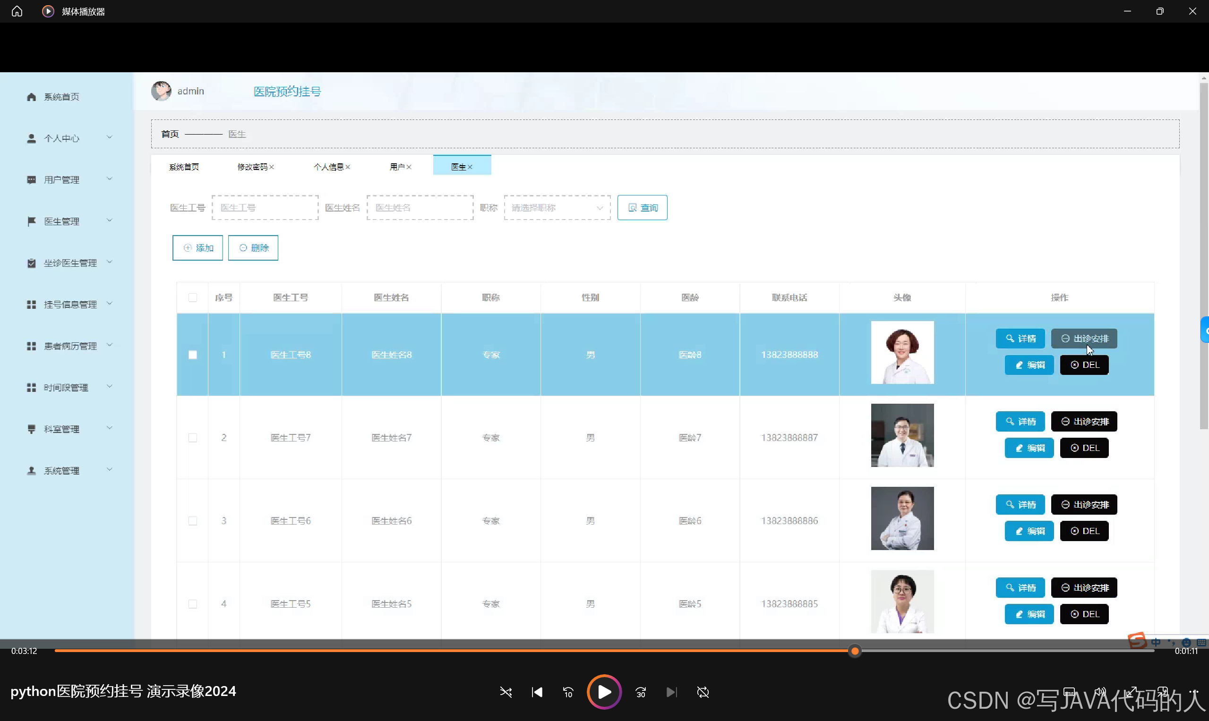Click the admin avatar image
Screen dimensions: 1209x721
[161, 91]
